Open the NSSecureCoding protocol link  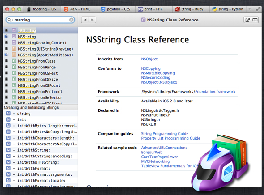tap(156, 77)
